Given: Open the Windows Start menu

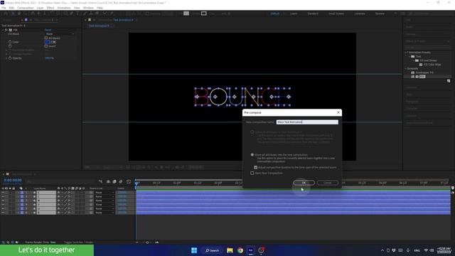Looking at the screenshot, I should click(194, 250).
